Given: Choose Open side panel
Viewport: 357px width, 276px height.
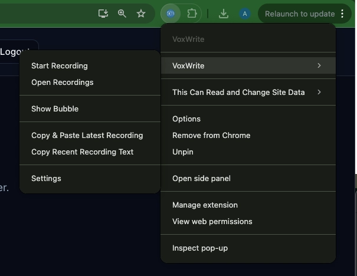Looking at the screenshot, I should [248, 178].
